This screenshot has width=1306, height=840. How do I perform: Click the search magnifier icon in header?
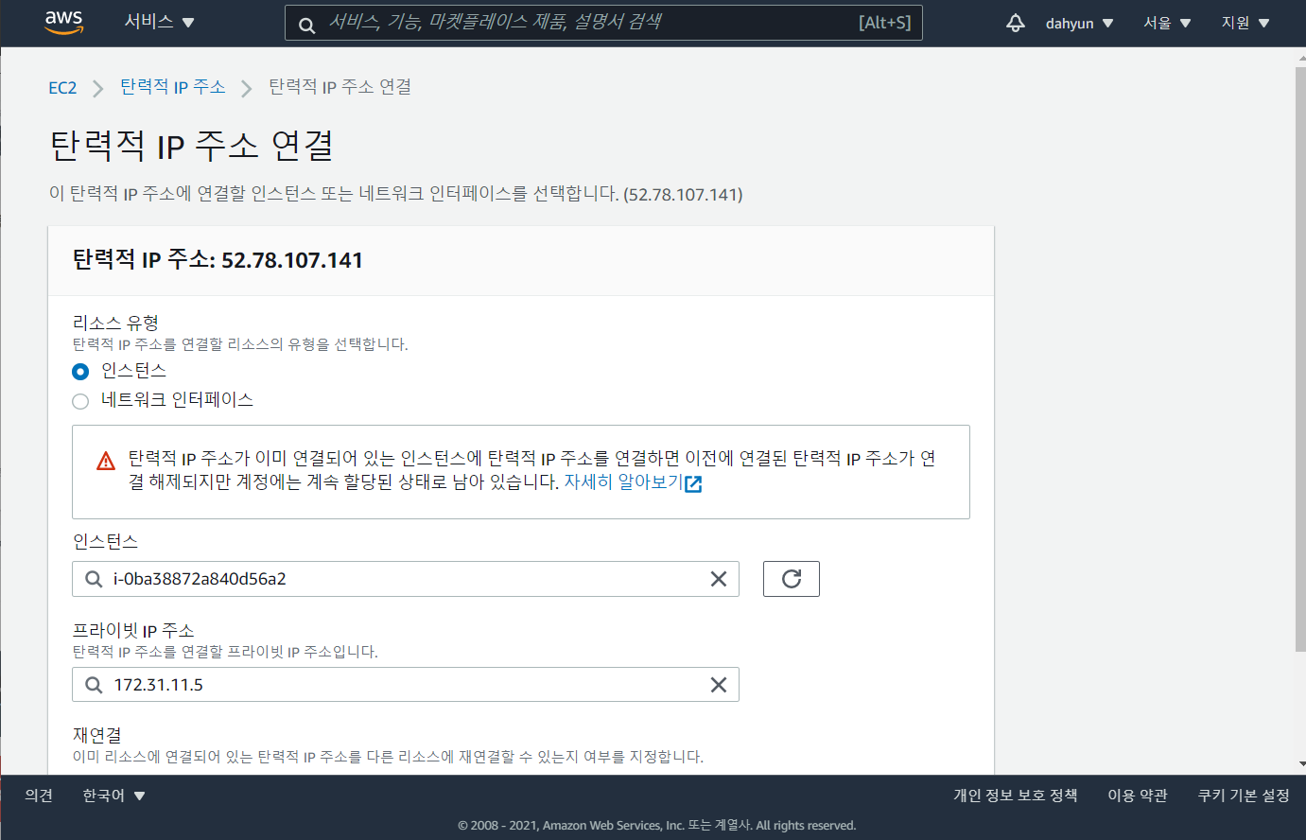pos(307,26)
